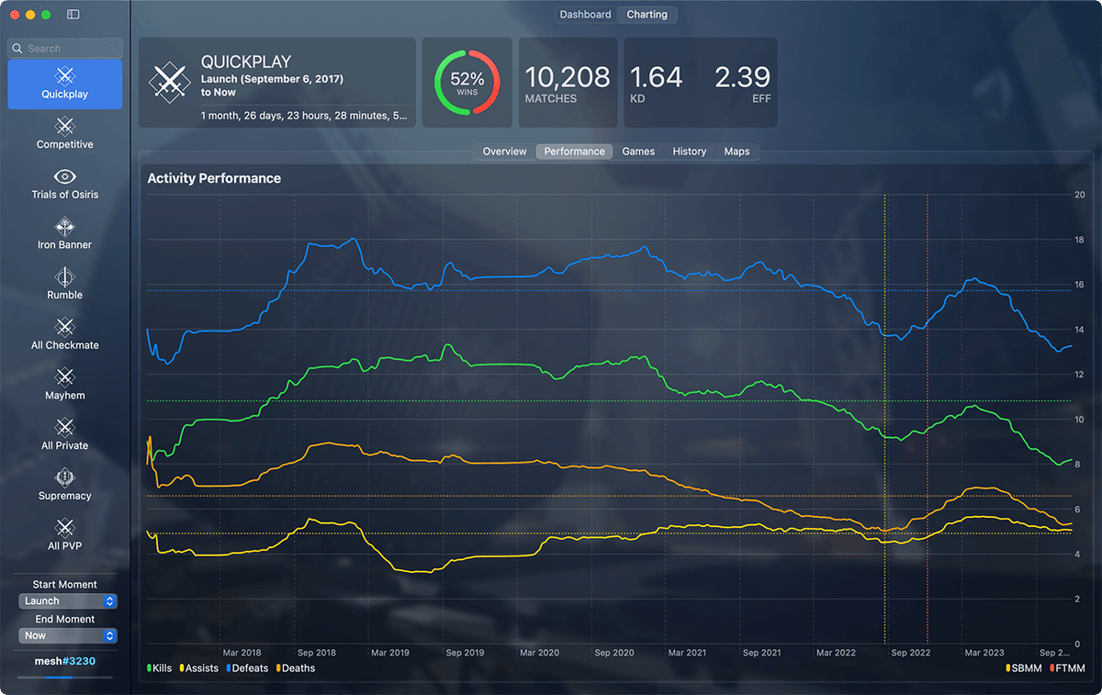Image resolution: width=1102 pixels, height=695 pixels.
Task: Toggle the sidebar with titlebar icon
Action: [x=73, y=15]
